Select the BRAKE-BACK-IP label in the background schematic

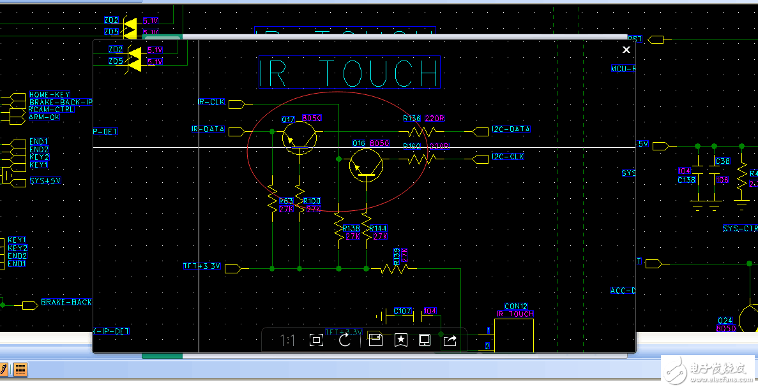(x=61, y=103)
